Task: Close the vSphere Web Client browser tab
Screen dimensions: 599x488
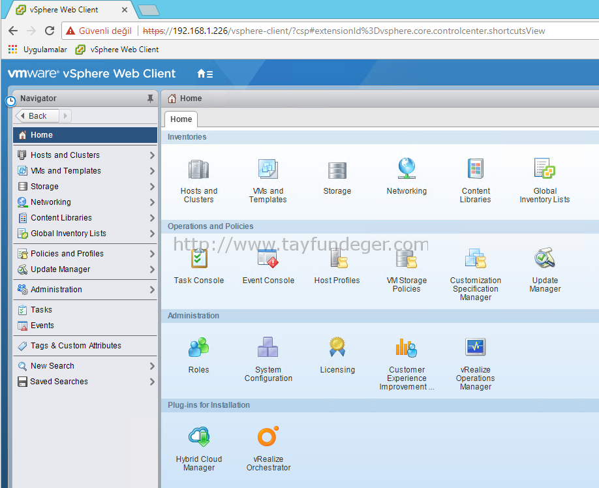Action: click(x=125, y=10)
